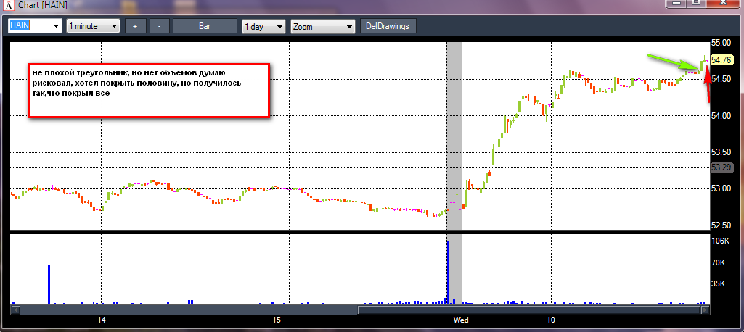Expand the 1 minute interval dropdown
The image size is (744, 332).
click(114, 26)
